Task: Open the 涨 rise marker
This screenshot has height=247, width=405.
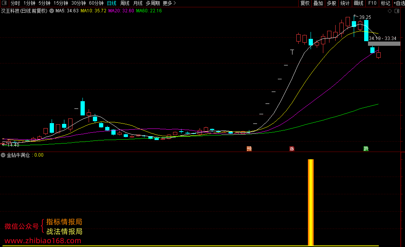Action: click(x=292, y=149)
